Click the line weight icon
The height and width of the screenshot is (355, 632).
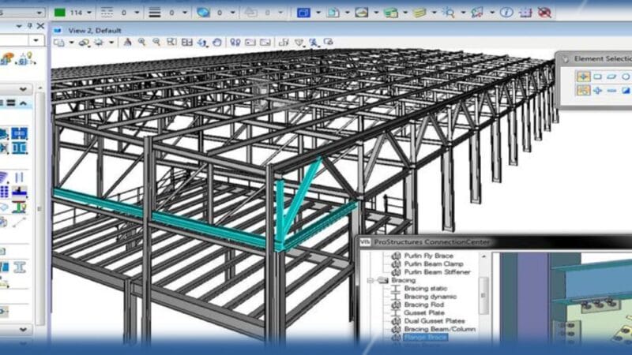point(155,13)
